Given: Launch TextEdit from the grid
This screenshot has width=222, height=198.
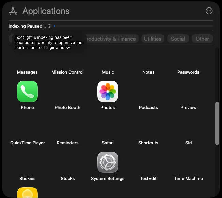Looking at the screenshot, I should pyautogui.click(x=148, y=178).
